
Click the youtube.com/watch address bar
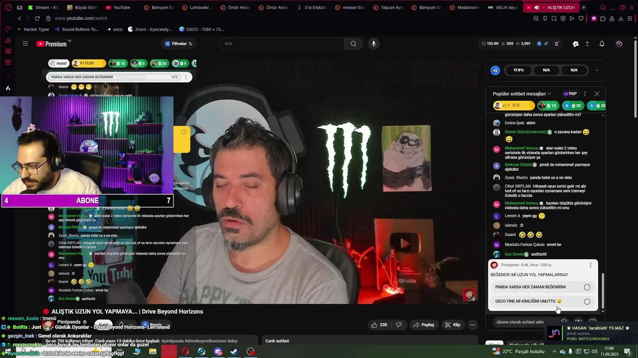81,18
